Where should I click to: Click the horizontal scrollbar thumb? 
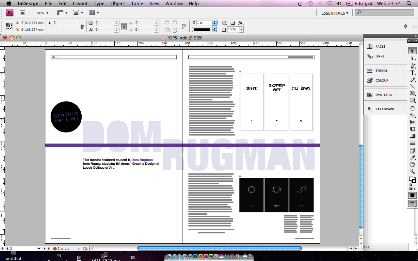point(219,249)
